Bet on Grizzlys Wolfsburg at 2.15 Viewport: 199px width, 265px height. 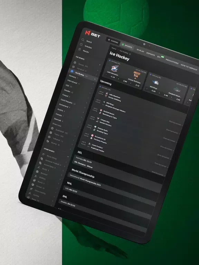tap(137, 85)
